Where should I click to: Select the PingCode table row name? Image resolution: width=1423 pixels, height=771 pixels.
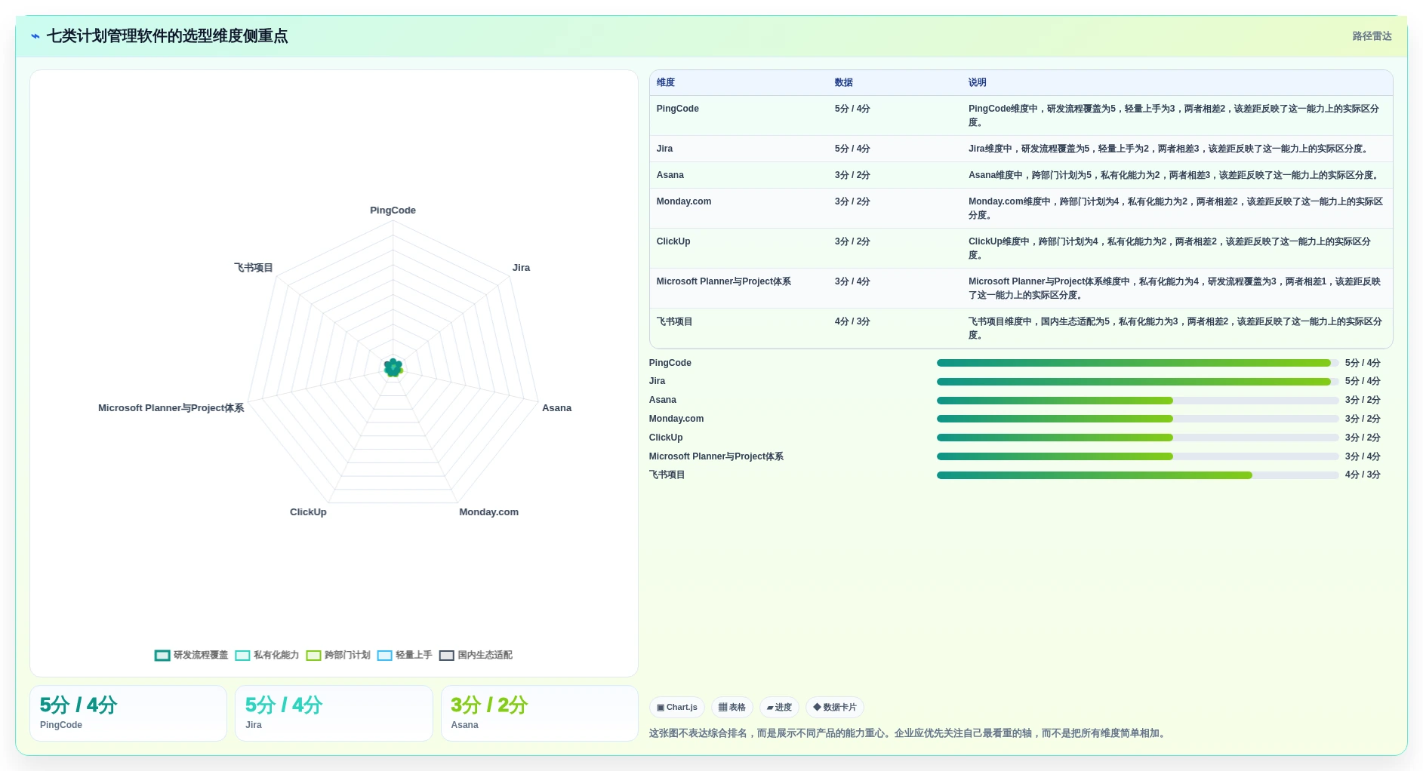pyautogui.click(x=677, y=109)
